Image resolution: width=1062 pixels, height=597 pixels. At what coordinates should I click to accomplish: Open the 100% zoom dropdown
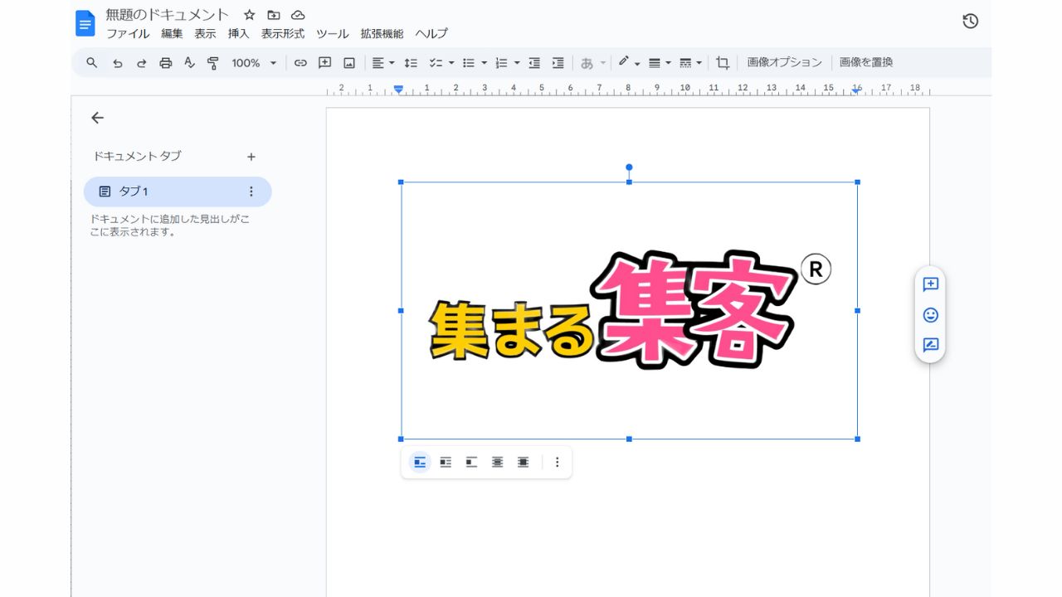[254, 63]
